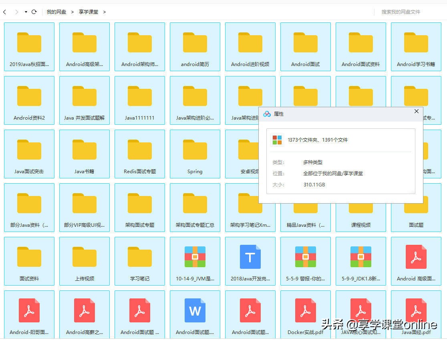This screenshot has width=447, height=340.
Task: Click the 310.11GB size value
Action: coord(314,185)
